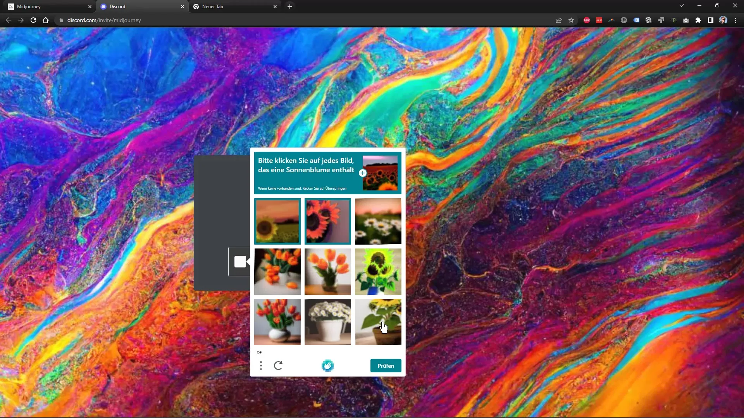Image resolution: width=744 pixels, height=418 pixels.
Task: Toggle the browser side panel
Action: tap(711, 20)
